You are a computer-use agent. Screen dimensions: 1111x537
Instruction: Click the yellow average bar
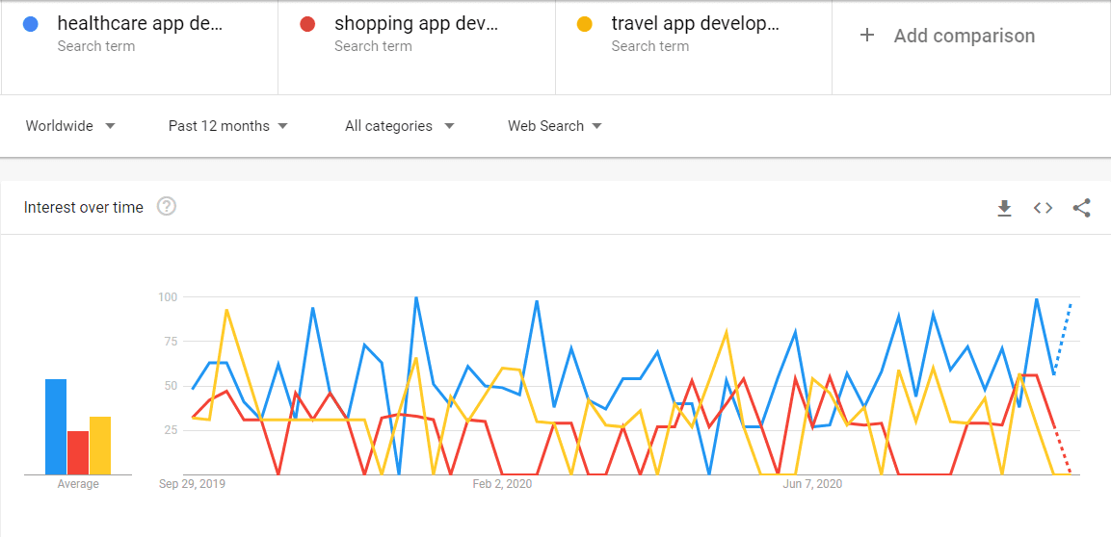(x=100, y=445)
